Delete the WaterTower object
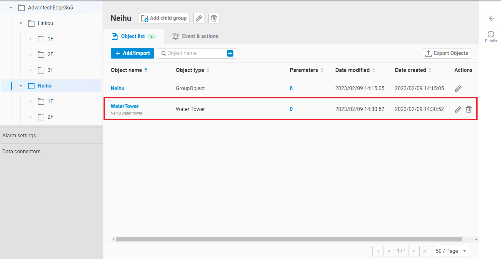This screenshot has width=501, height=259. [469, 109]
